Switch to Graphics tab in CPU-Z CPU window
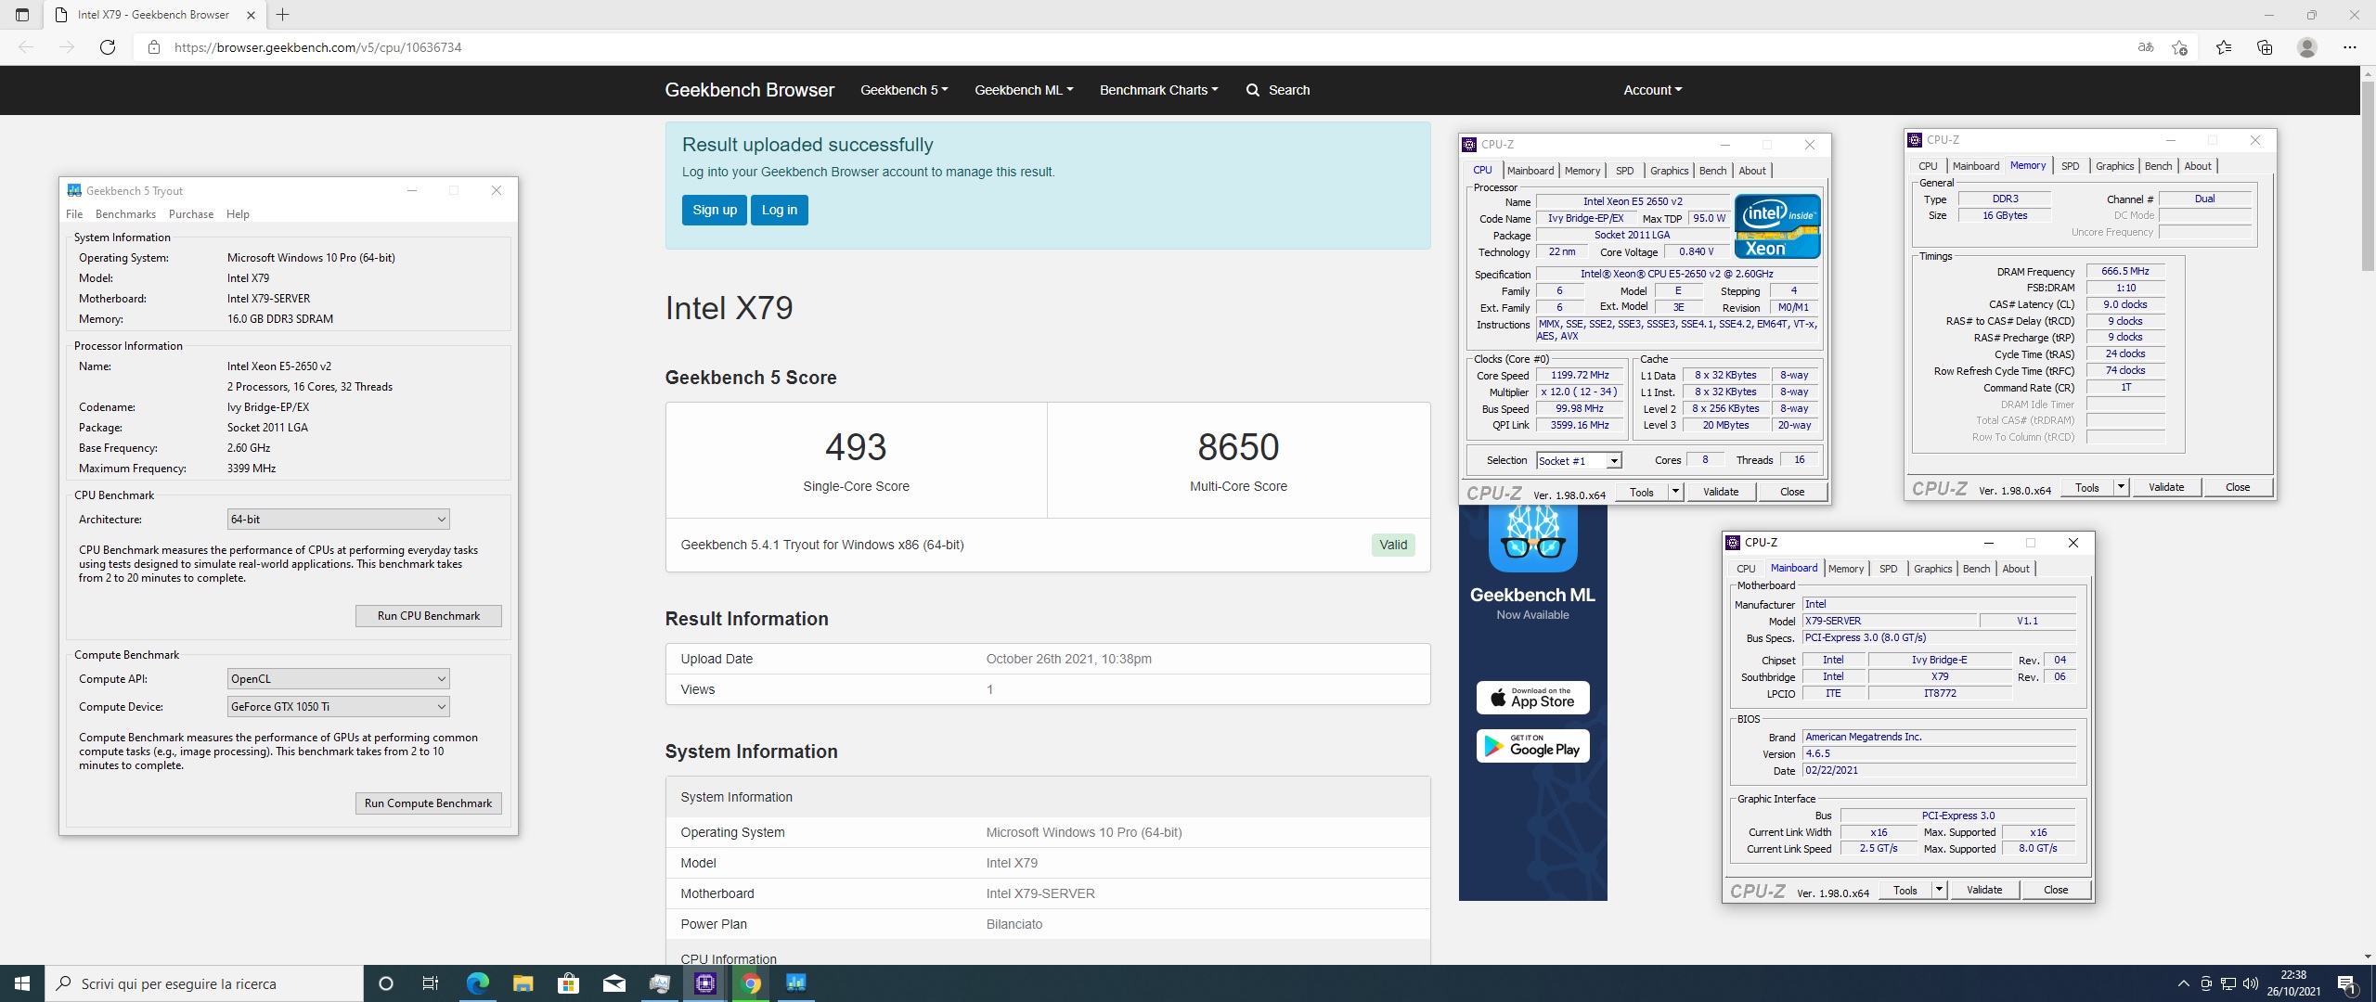 [1669, 171]
